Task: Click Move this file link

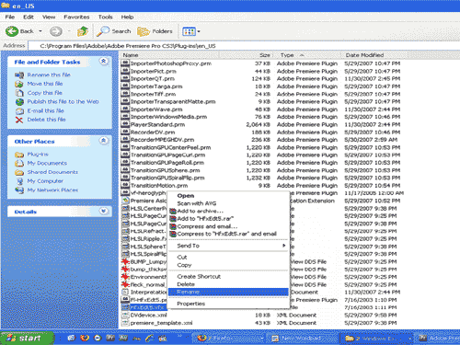Action: [x=45, y=84]
